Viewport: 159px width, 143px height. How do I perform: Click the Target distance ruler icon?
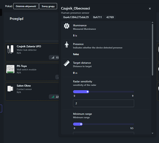pos(67,63)
